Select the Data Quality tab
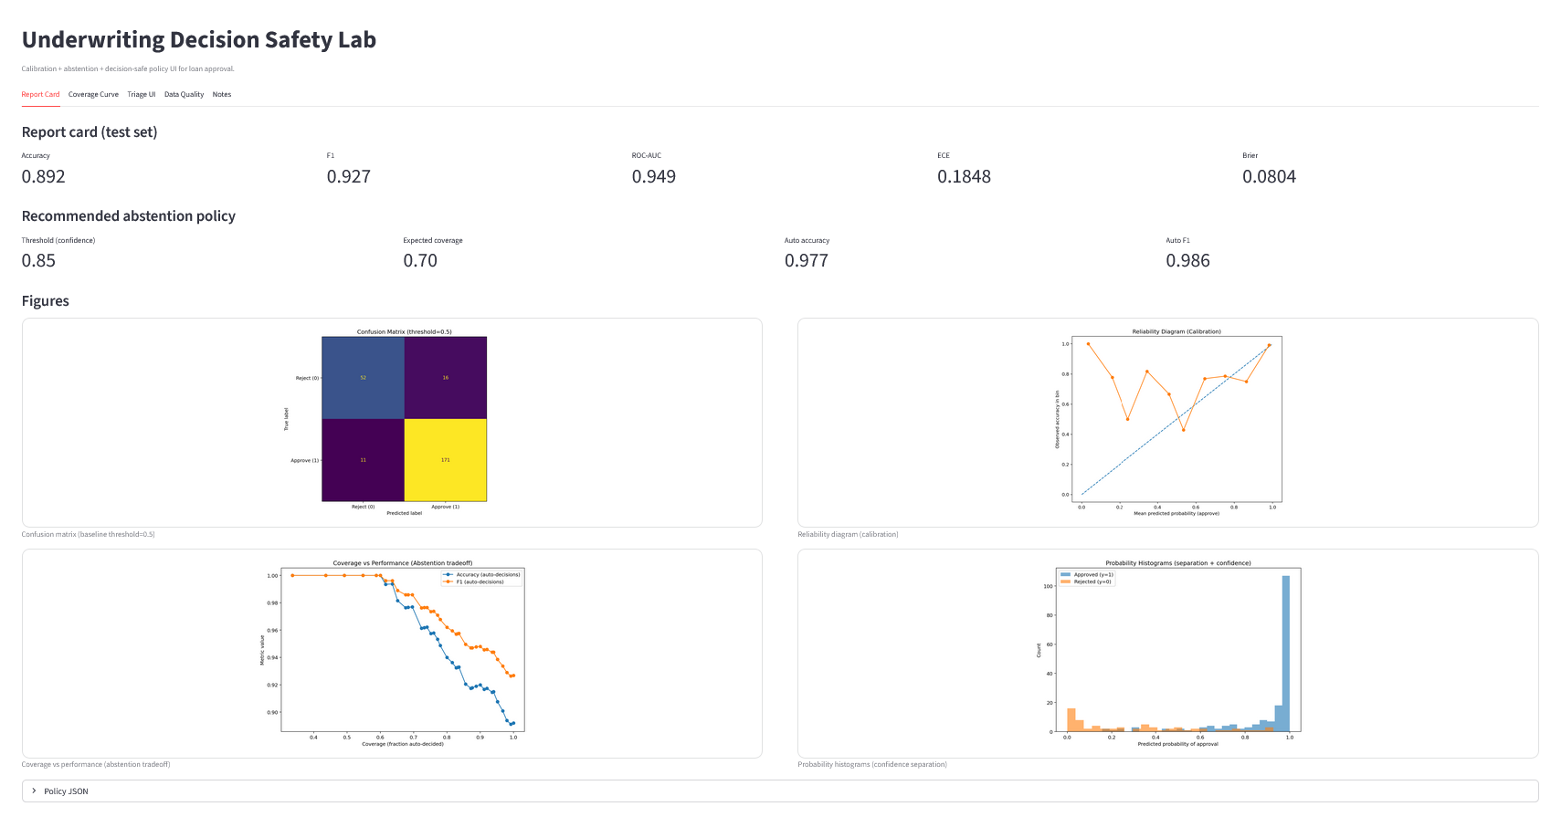Image resolution: width=1551 pixels, height=817 pixels. click(184, 94)
